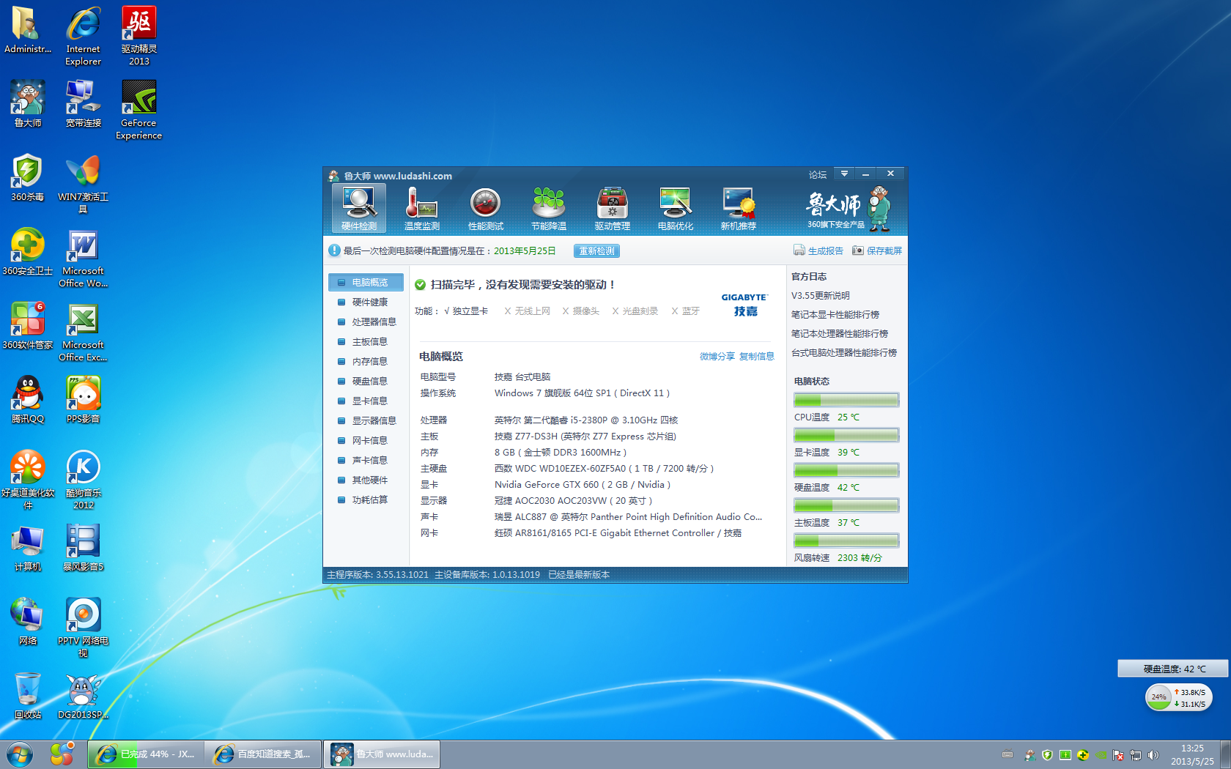Open WIN7激活工具 desktop icon
The width and height of the screenshot is (1231, 769).
pos(84,184)
